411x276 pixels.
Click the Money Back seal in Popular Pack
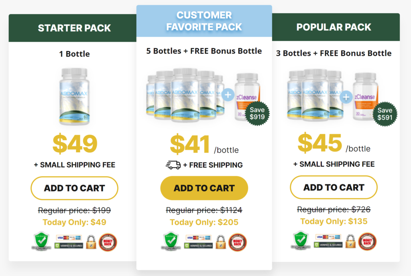(367, 242)
